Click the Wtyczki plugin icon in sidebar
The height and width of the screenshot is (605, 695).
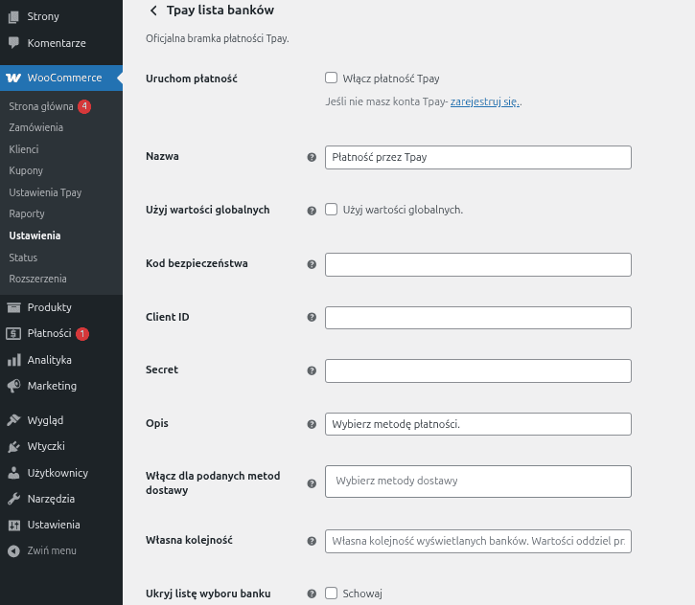coord(13,446)
